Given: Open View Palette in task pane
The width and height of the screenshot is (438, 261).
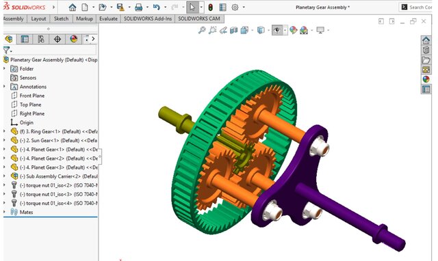Looking at the screenshot, I should (x=426, y=70).
